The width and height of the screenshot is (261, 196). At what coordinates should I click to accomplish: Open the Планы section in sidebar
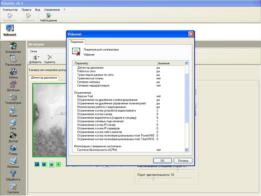click(13, 150)
